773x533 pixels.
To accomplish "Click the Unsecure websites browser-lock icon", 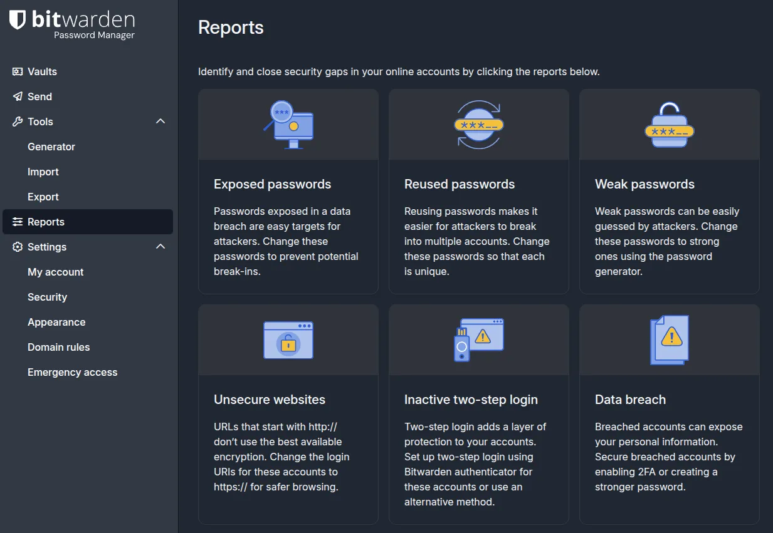I will pos(288,339).
